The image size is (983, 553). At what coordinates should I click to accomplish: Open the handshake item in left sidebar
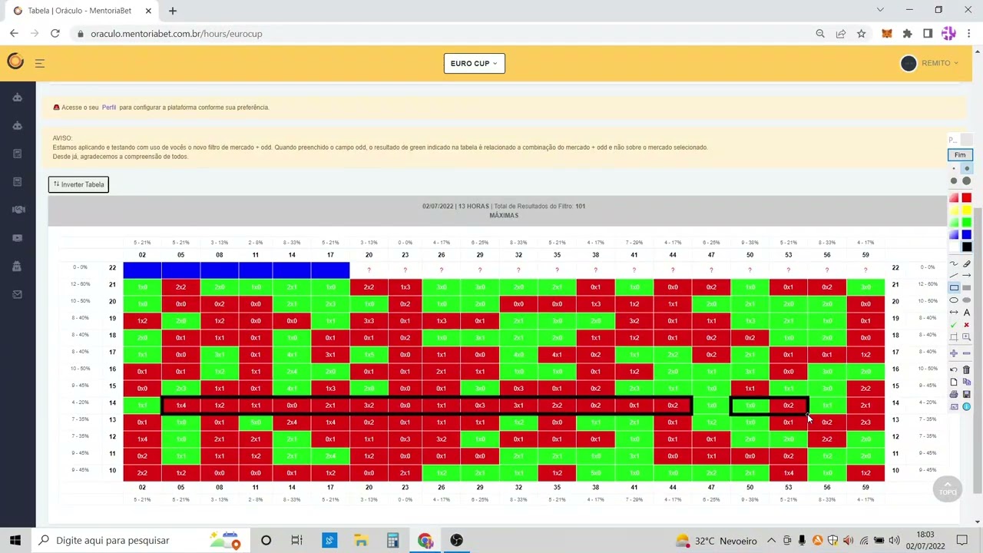pos(18,210)
